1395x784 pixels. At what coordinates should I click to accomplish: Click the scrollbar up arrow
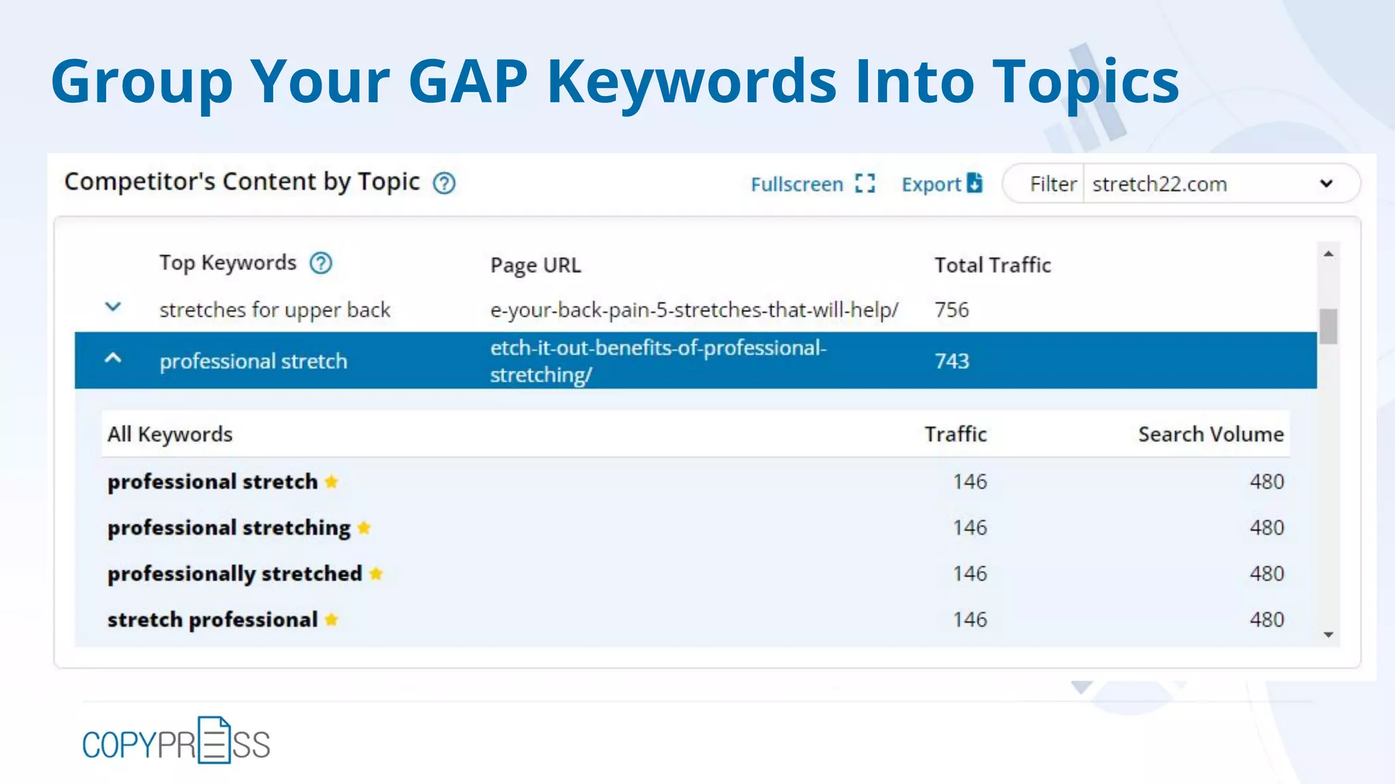pyautogui.click(x=1328, y=254)
